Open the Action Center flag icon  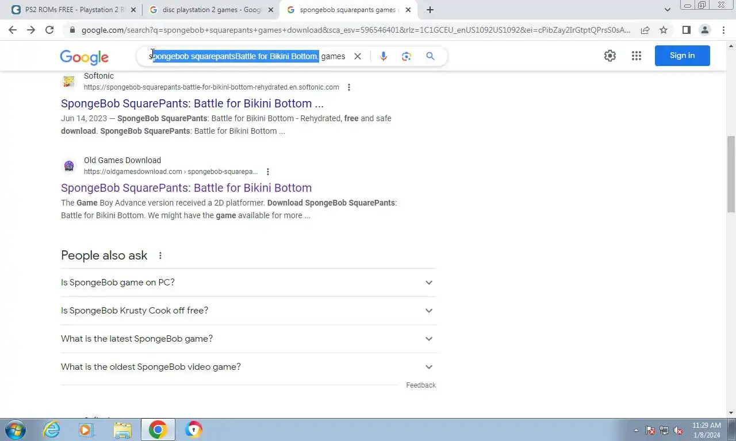[x=650, y=430]
